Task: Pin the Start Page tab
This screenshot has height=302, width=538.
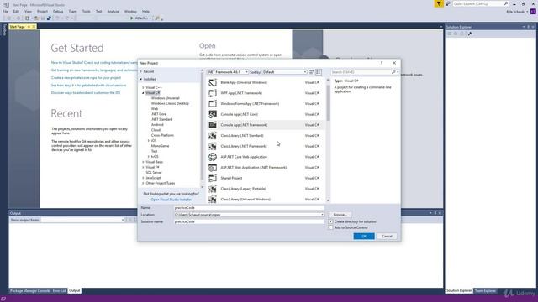Action: 29,27
